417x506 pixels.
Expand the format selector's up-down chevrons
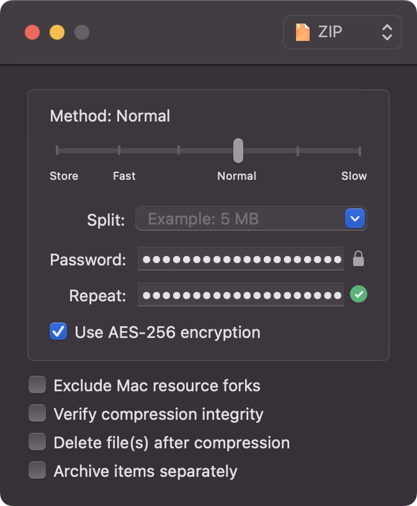click(x=386, y=32)
